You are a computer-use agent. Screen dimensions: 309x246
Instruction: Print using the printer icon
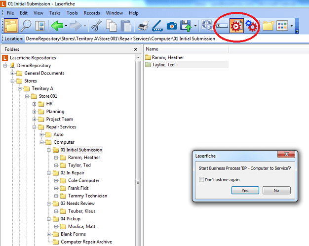[143, 26]
